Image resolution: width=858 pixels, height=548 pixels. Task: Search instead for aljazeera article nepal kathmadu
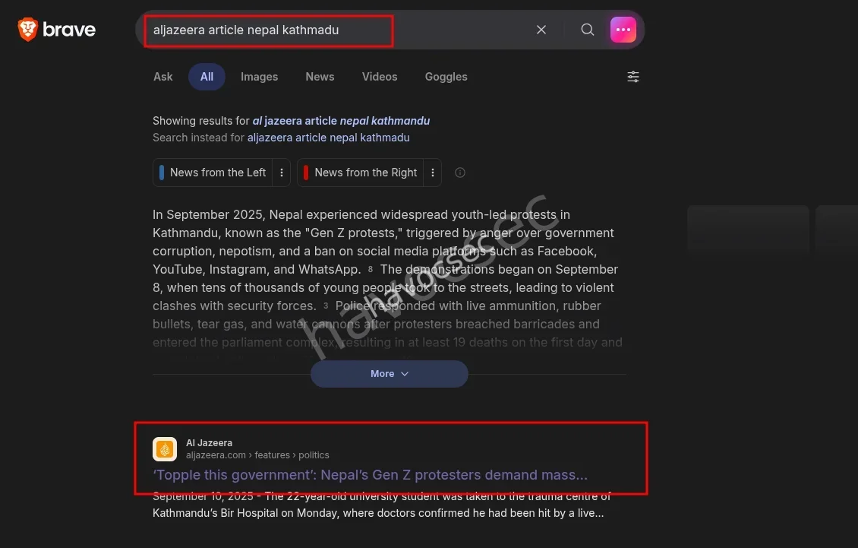(328, 138)
